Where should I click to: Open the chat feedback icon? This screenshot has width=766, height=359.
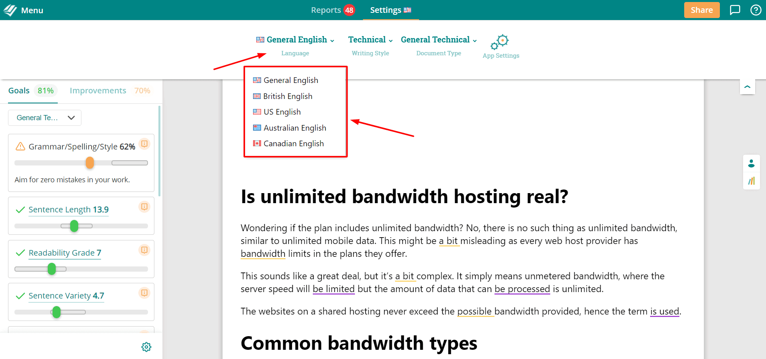[x=735, y=10]
